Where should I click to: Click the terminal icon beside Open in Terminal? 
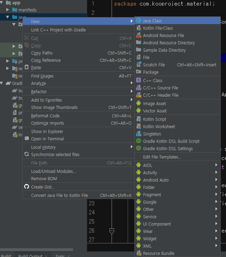[27, 139]
